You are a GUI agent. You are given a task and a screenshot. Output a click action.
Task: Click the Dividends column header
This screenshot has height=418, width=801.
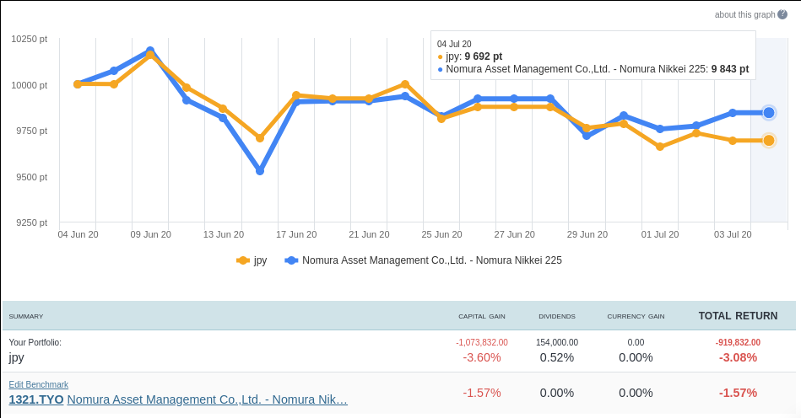557,316
